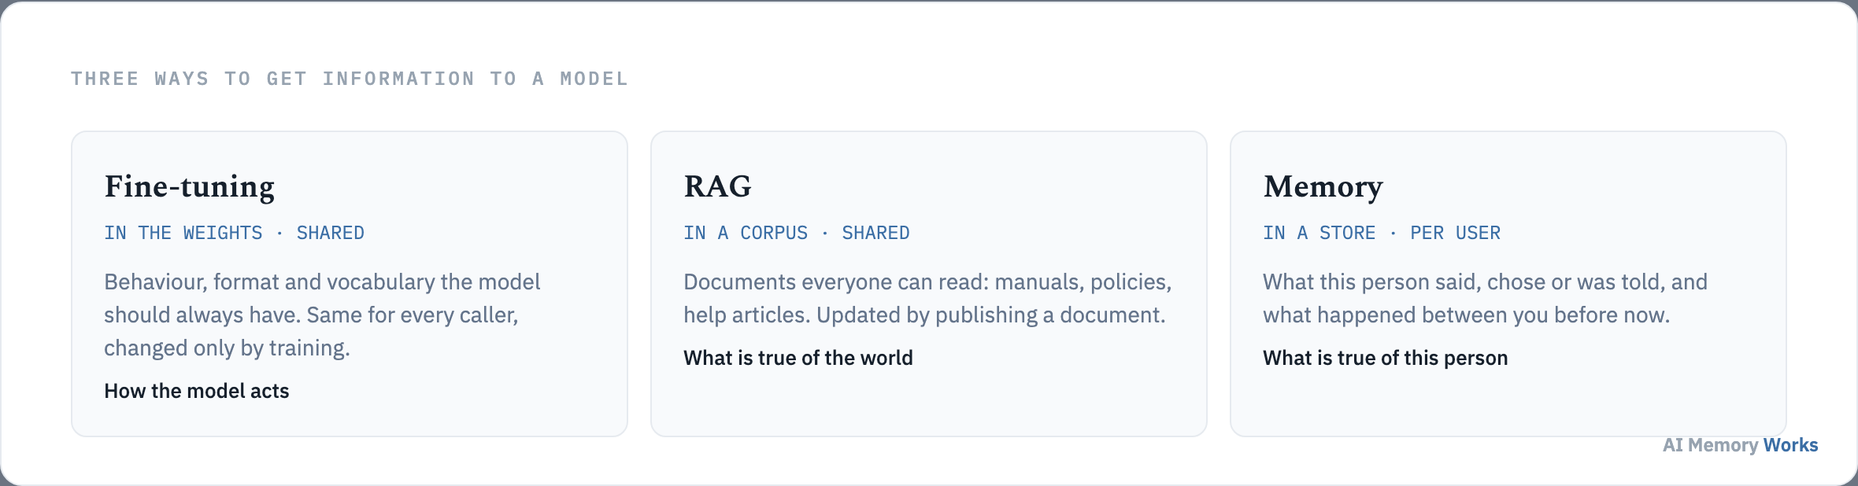Viewport: 1858px width, 486px height.
Task: Click the 'Three ways to get information to a model' heading
Action: 350,79
